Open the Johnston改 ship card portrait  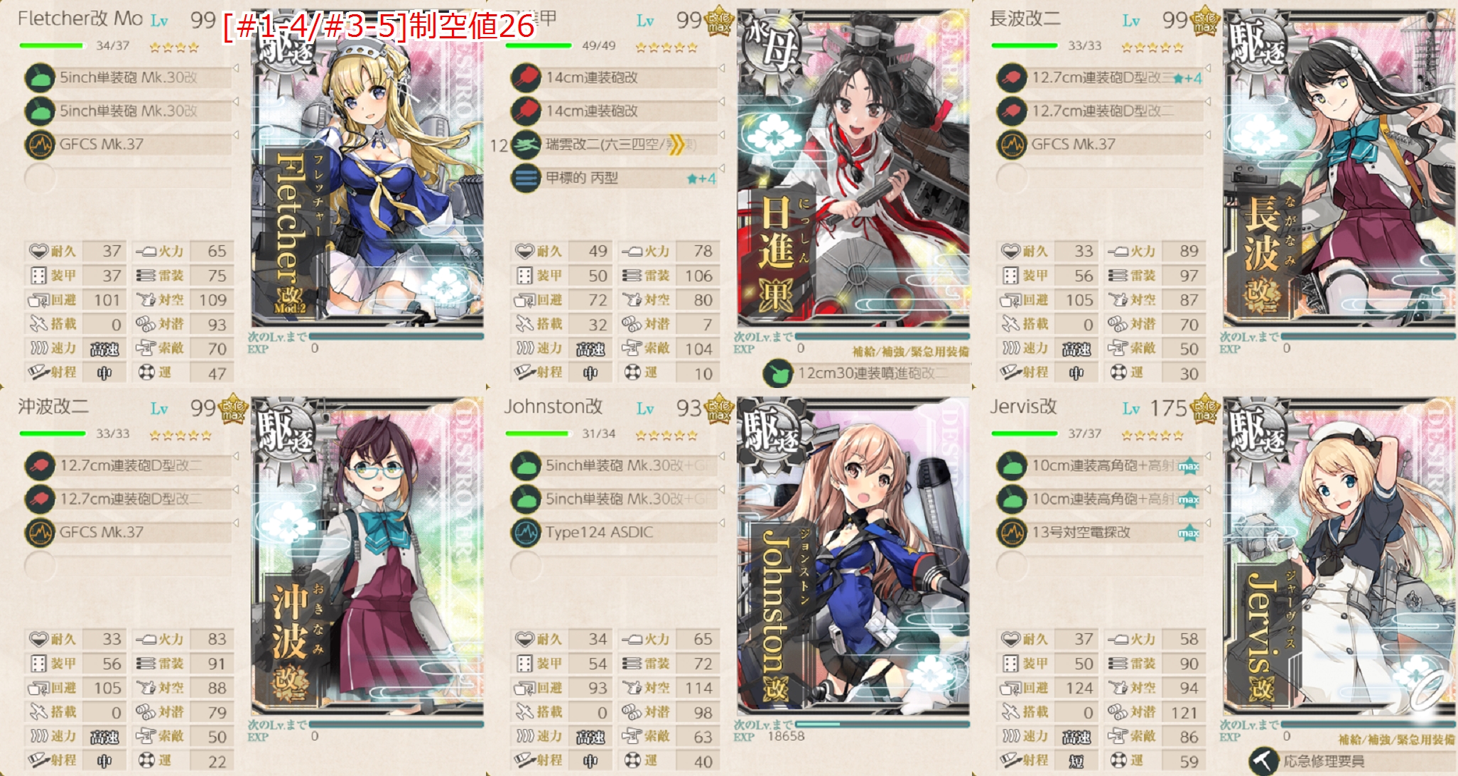[853, 556]
